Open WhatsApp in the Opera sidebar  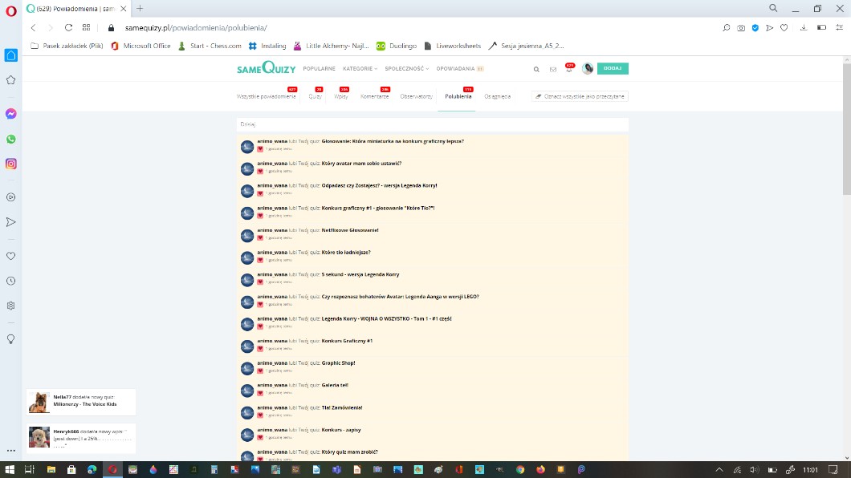click(x=11, y=139)
